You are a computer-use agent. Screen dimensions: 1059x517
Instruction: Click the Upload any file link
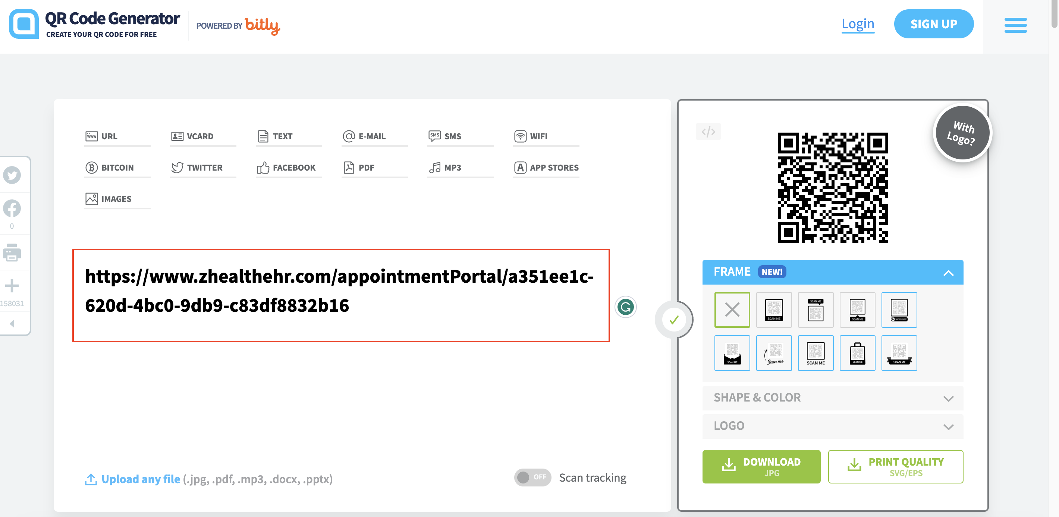[141, 479]
